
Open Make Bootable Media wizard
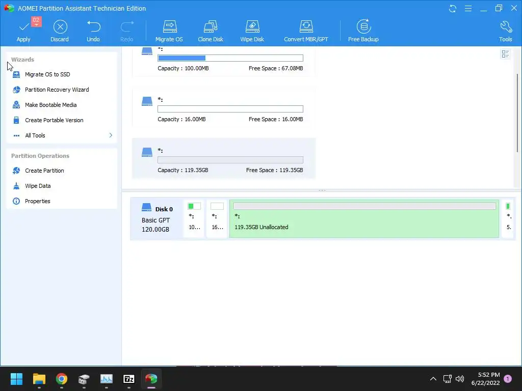click(x=51, y=105)
